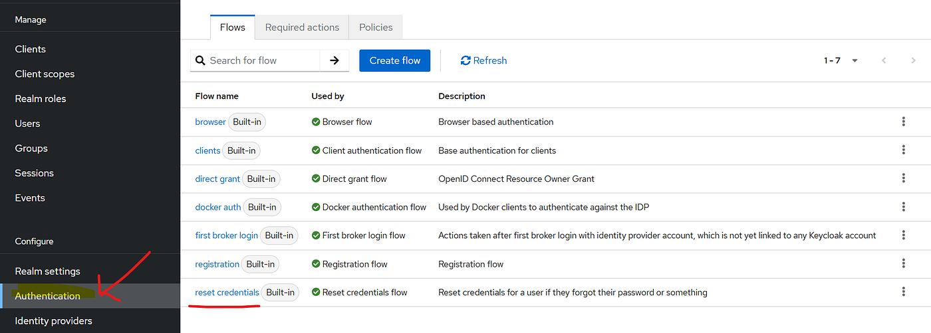Click the 'Reset credentials flow' cell
The height and width of the screenshot is (333, 931).
click(x=359, y=292)
